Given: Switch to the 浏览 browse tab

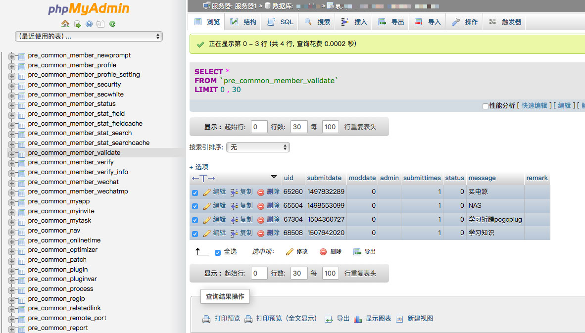Looking at the screenshot, I should click(x=207, y=22).
